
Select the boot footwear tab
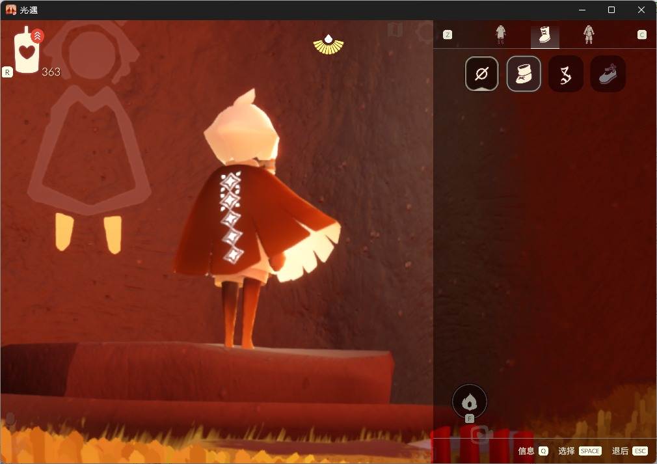[x=544, y=36]
